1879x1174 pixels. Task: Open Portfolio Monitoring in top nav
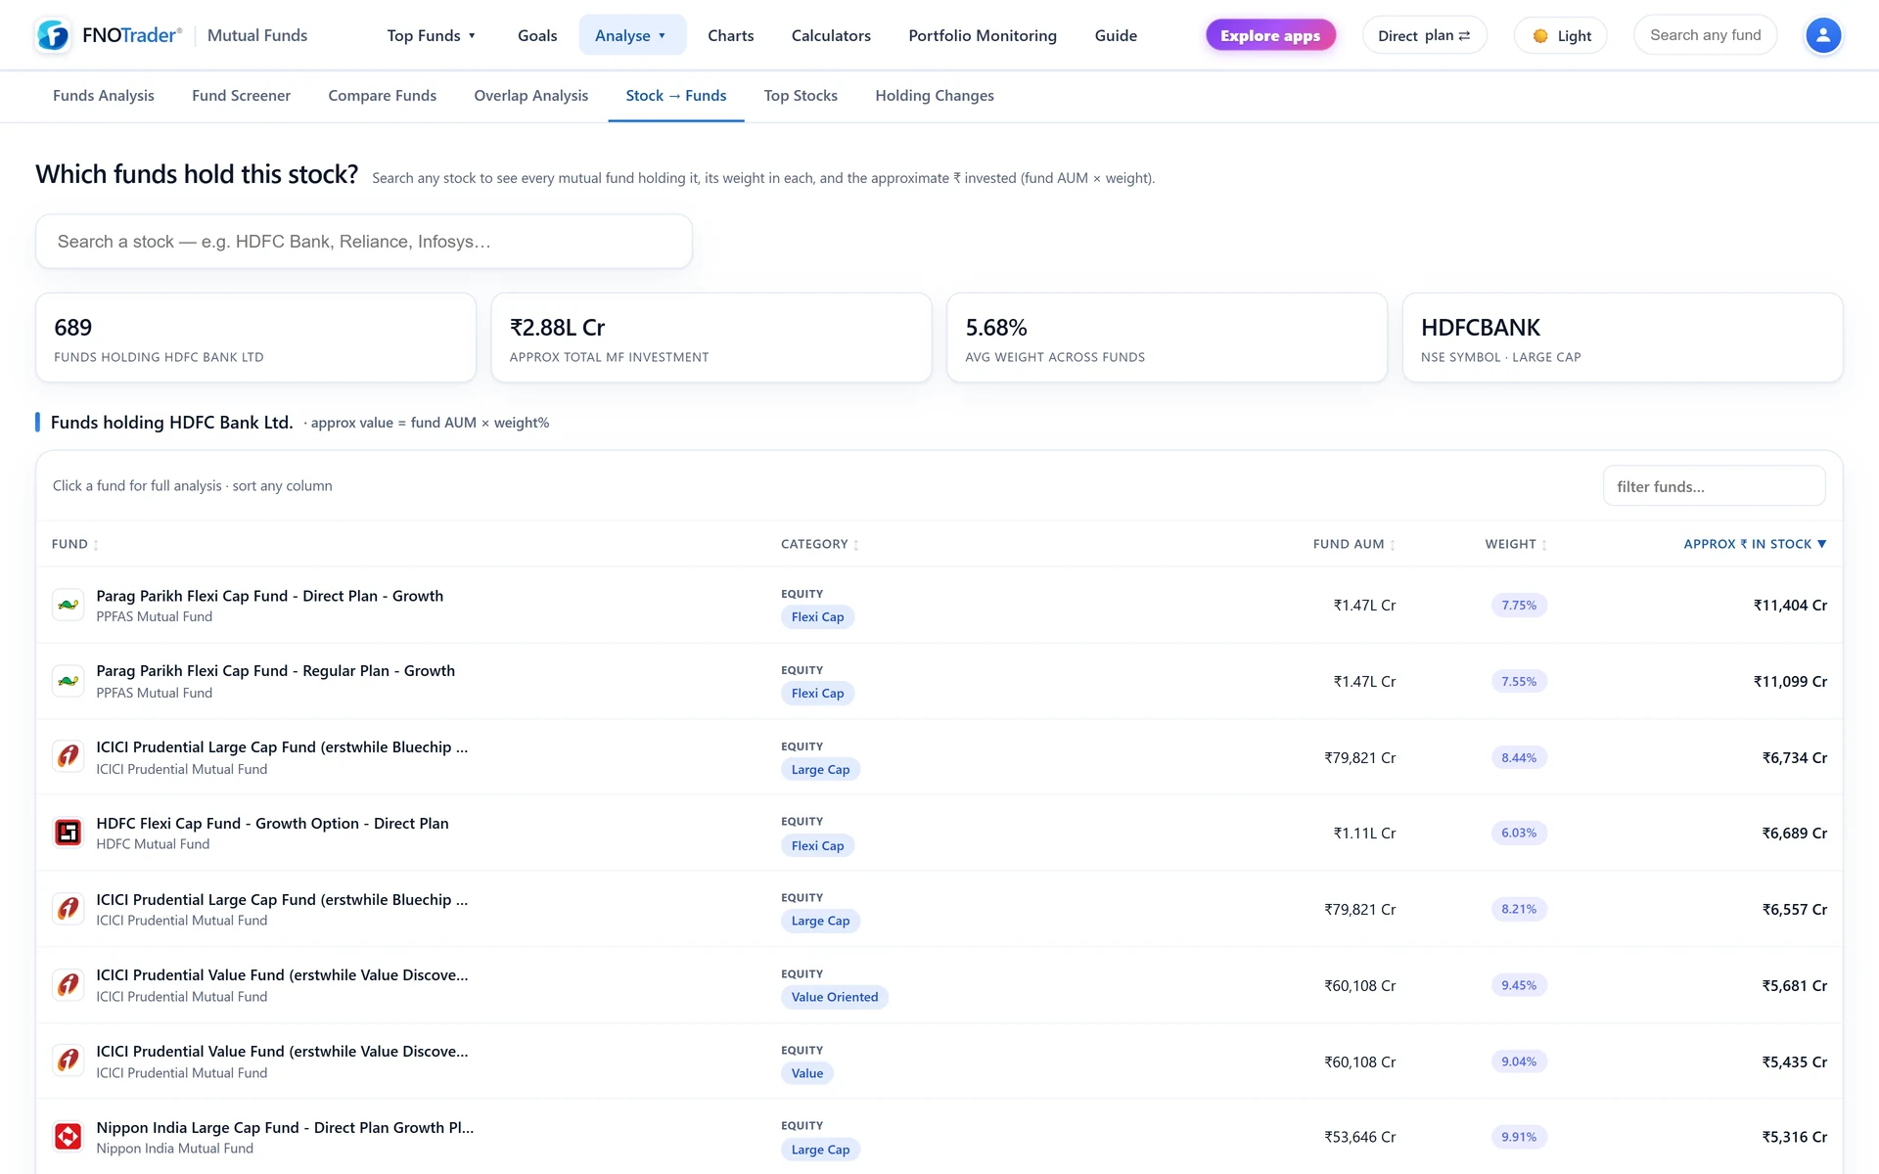click(983, 35)
